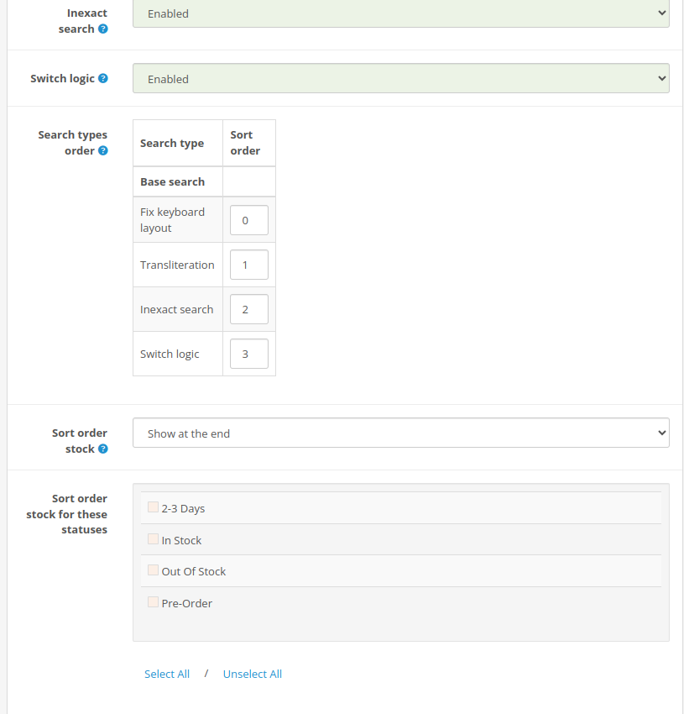Click the Sort order column header

pos(245,143)
